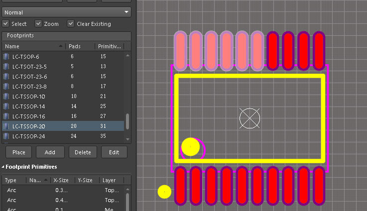Collapse the Footprint Primitives section
367x211 pixels.
click(3, 167)
